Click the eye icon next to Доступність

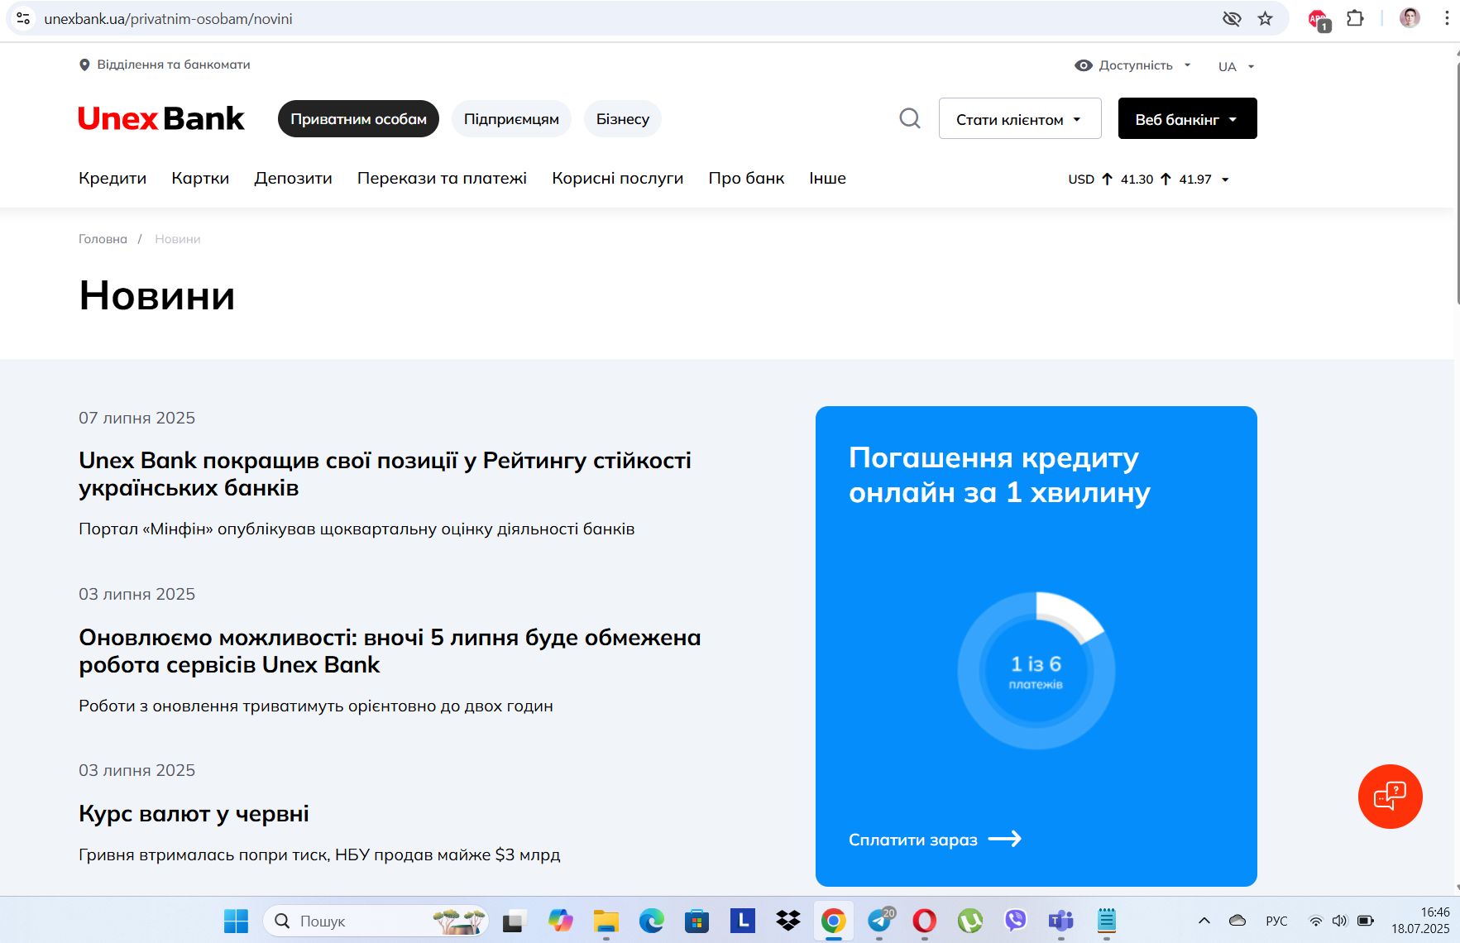click(1084, 65)
